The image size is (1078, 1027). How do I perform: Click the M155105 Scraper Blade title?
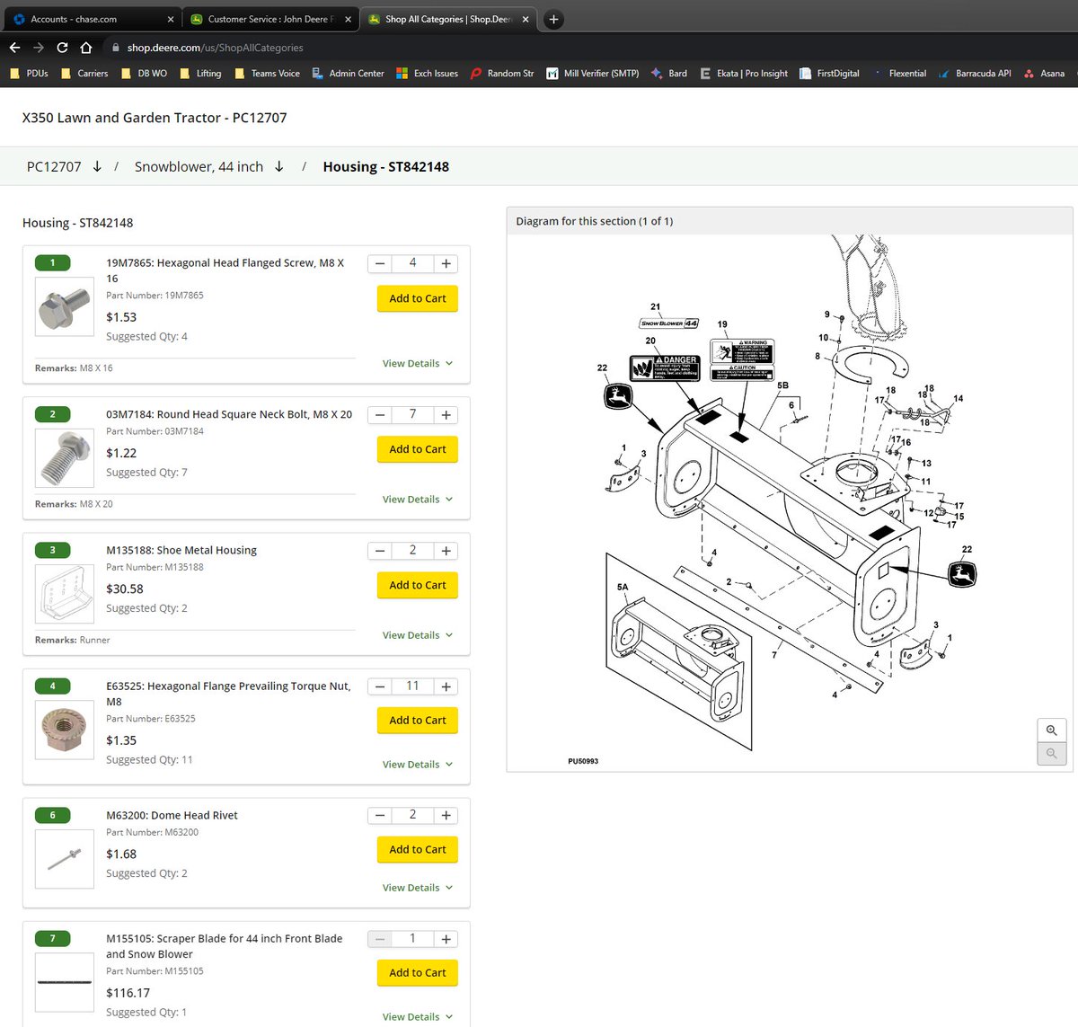coord(225,946)
